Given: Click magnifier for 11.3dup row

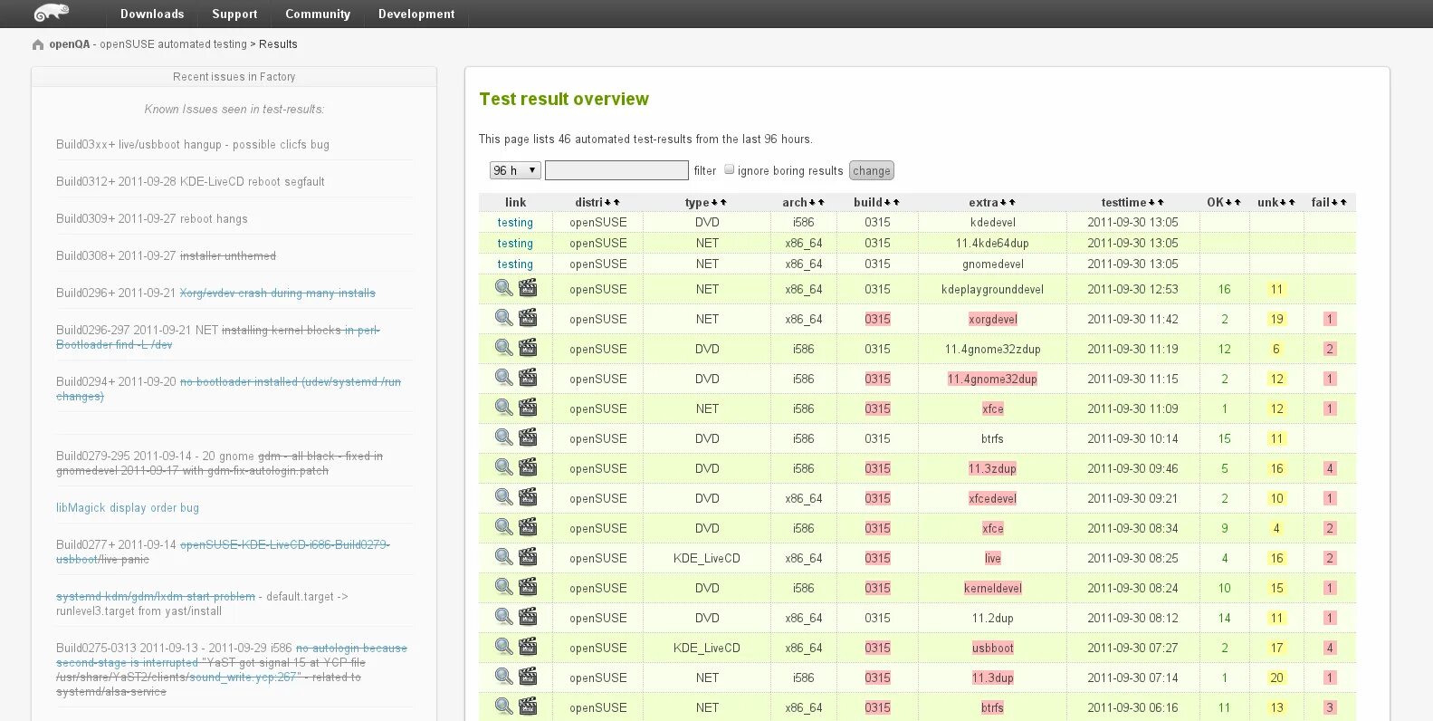Looking at the screenshot, I should pyautogui.click(x=503, y=676).
